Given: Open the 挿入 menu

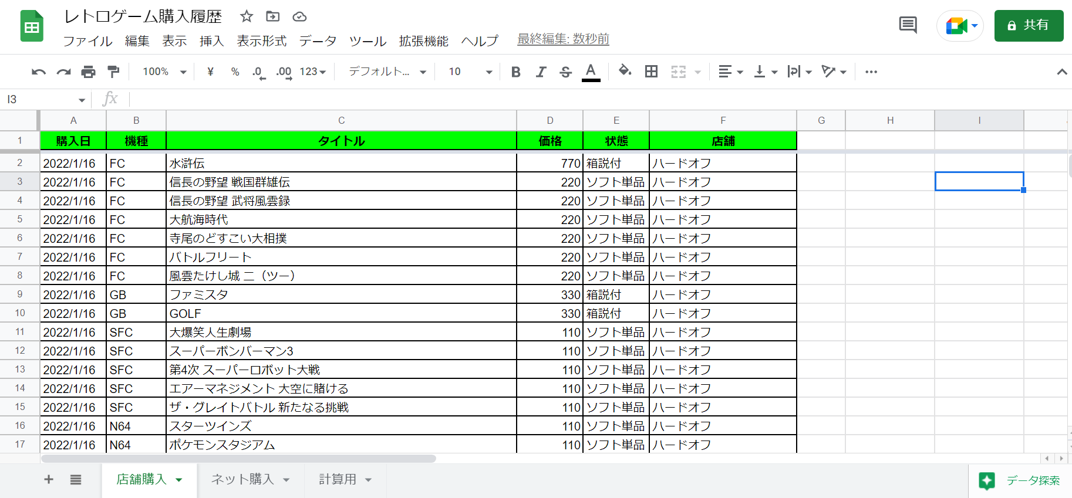Looking at the screenshot, I should 212,41.
